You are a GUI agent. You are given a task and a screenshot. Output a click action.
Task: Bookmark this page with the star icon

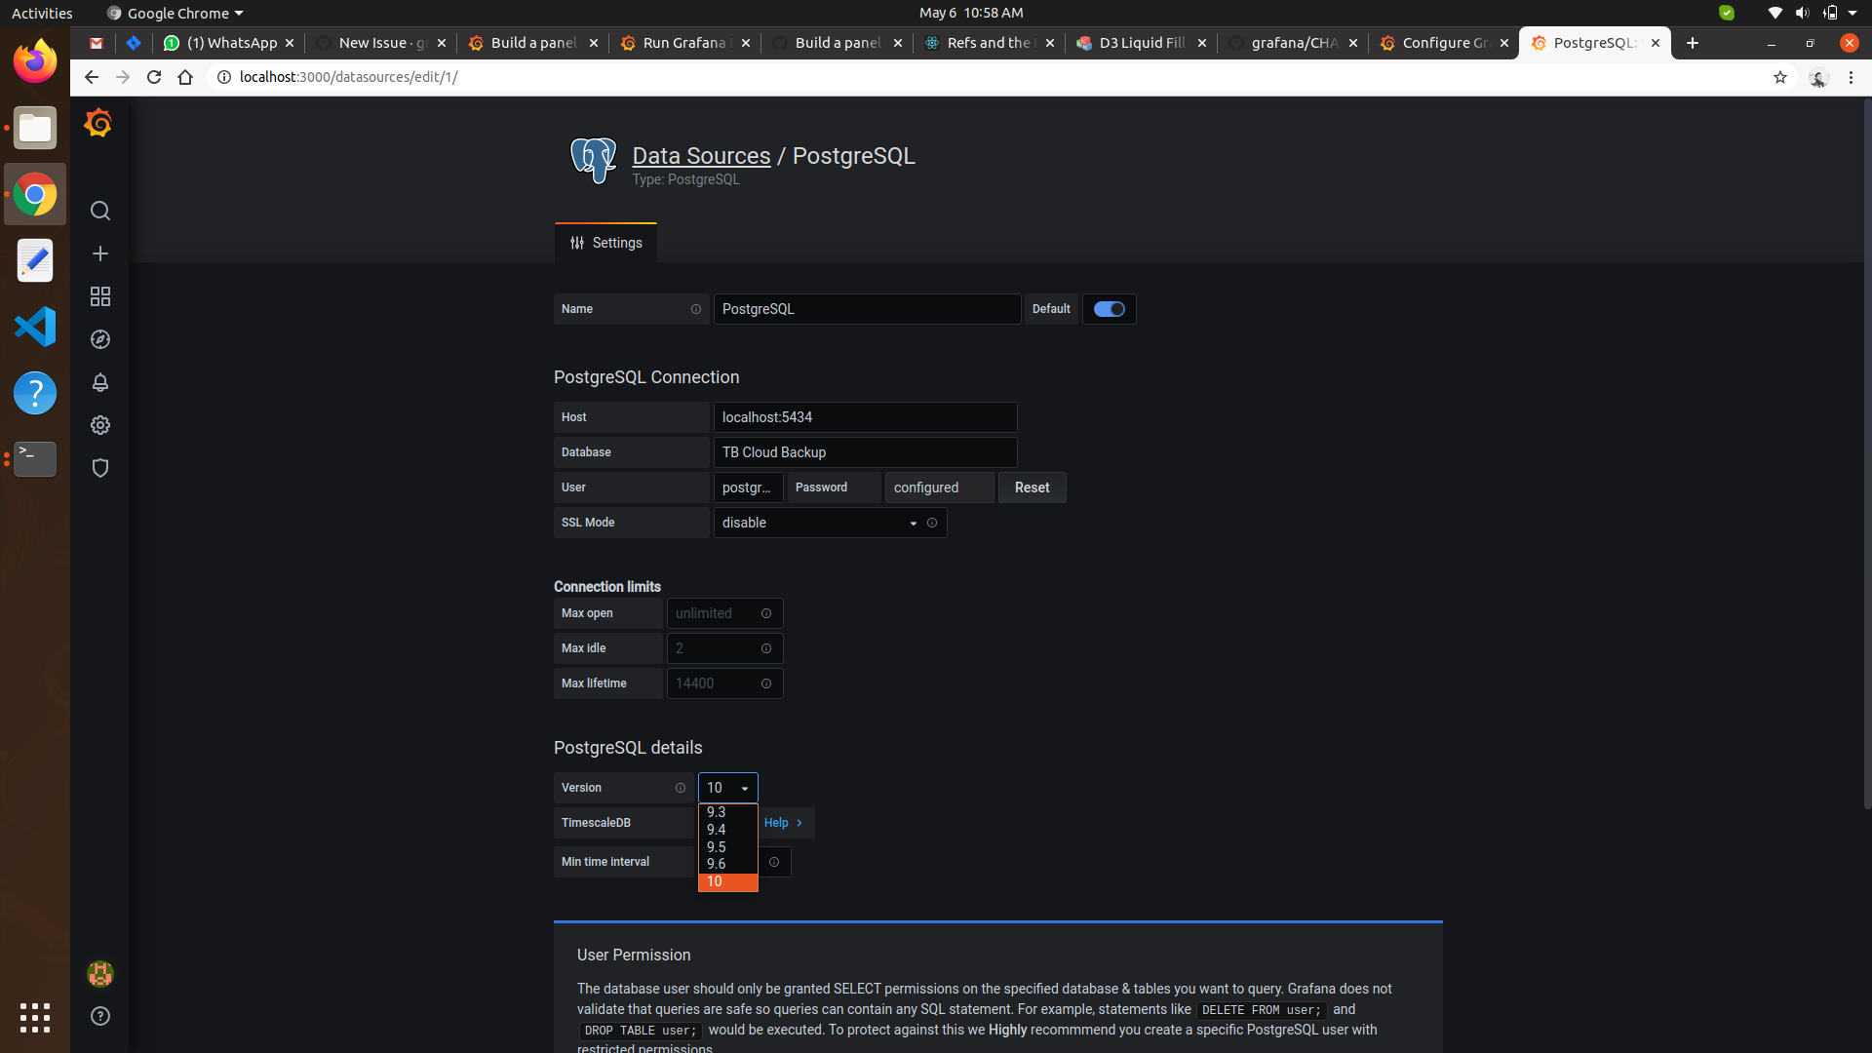(x=1780, y=77)
